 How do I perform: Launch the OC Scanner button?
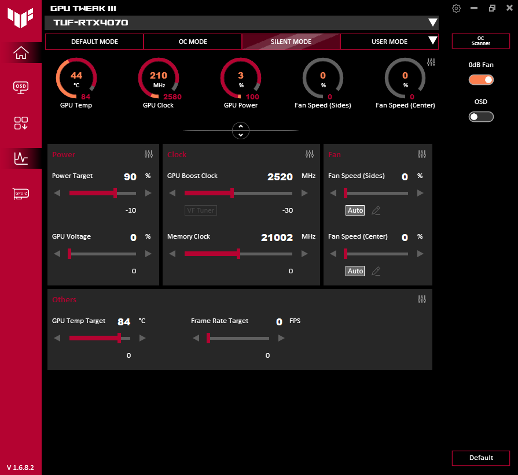click(x=481, y=41)
